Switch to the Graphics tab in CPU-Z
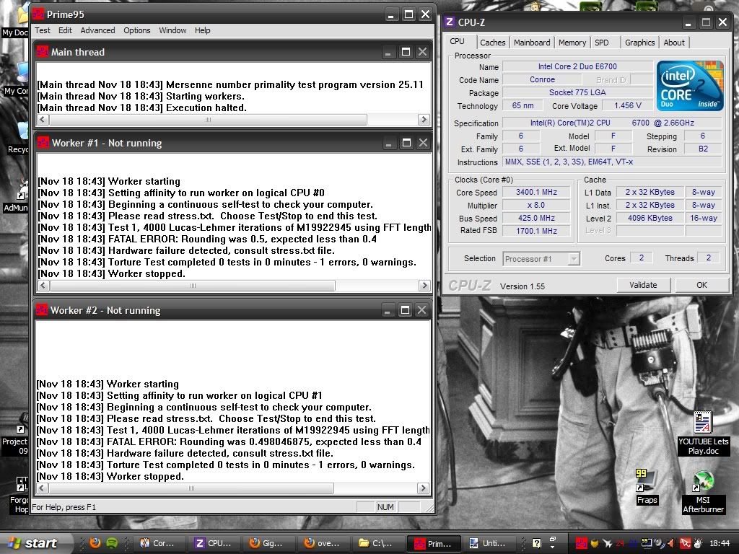The width and height of the screenshot is (739, 554). 639,43
